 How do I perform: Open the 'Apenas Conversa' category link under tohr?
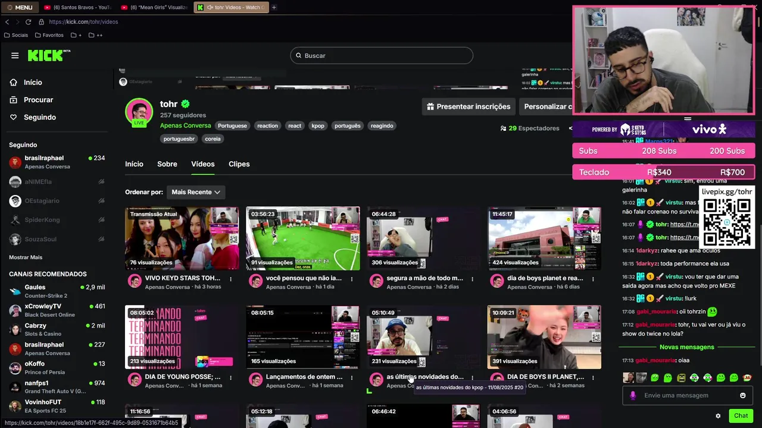pyautogui.click(x=185, y=125)
